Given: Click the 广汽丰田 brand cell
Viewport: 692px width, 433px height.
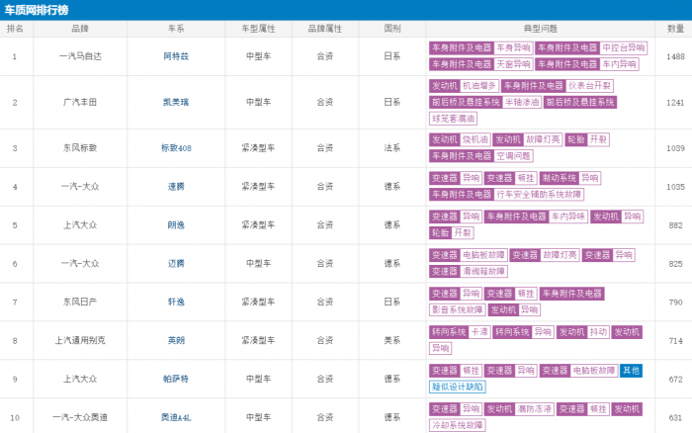Looking at the screenshot, I should coord(80,103).
